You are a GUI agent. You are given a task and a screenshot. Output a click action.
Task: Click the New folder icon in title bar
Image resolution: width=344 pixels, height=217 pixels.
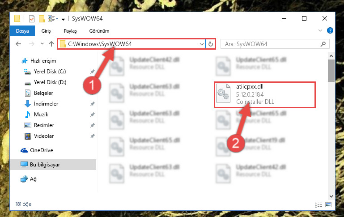coord(42,19)
